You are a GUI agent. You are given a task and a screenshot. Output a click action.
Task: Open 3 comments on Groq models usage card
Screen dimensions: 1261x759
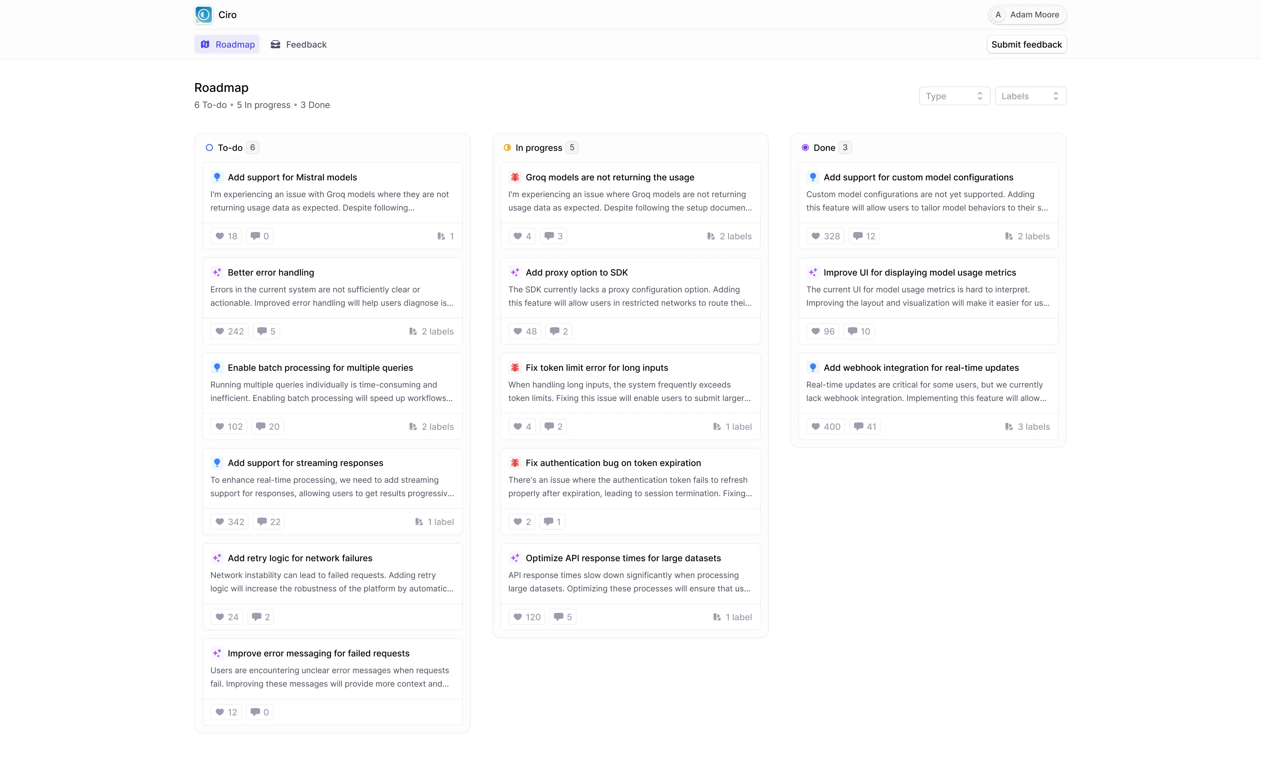[x=553, y=236]
